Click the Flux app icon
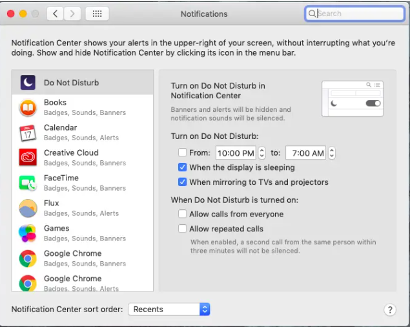This screenshot has height=327, width=410. (x=28, y=208)
